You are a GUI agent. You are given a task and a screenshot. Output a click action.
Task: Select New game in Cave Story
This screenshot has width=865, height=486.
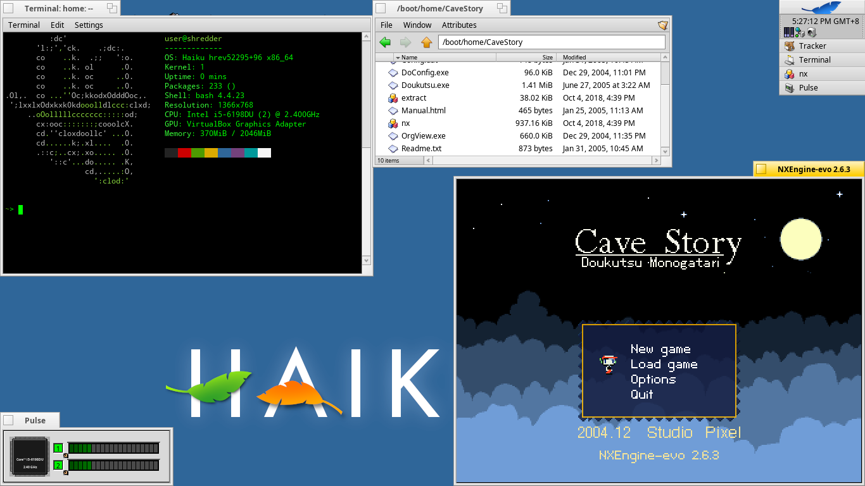point(660,349)
